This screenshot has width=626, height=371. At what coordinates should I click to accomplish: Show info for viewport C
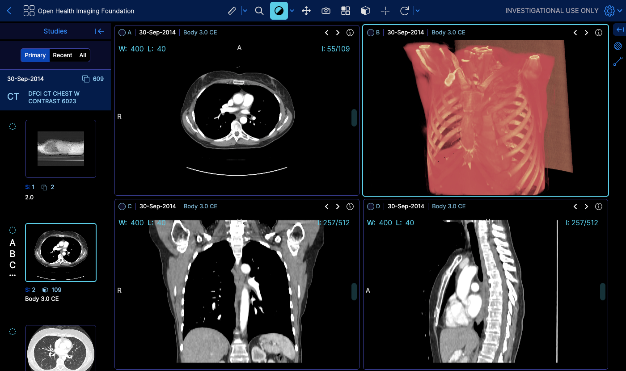point(350,207)
